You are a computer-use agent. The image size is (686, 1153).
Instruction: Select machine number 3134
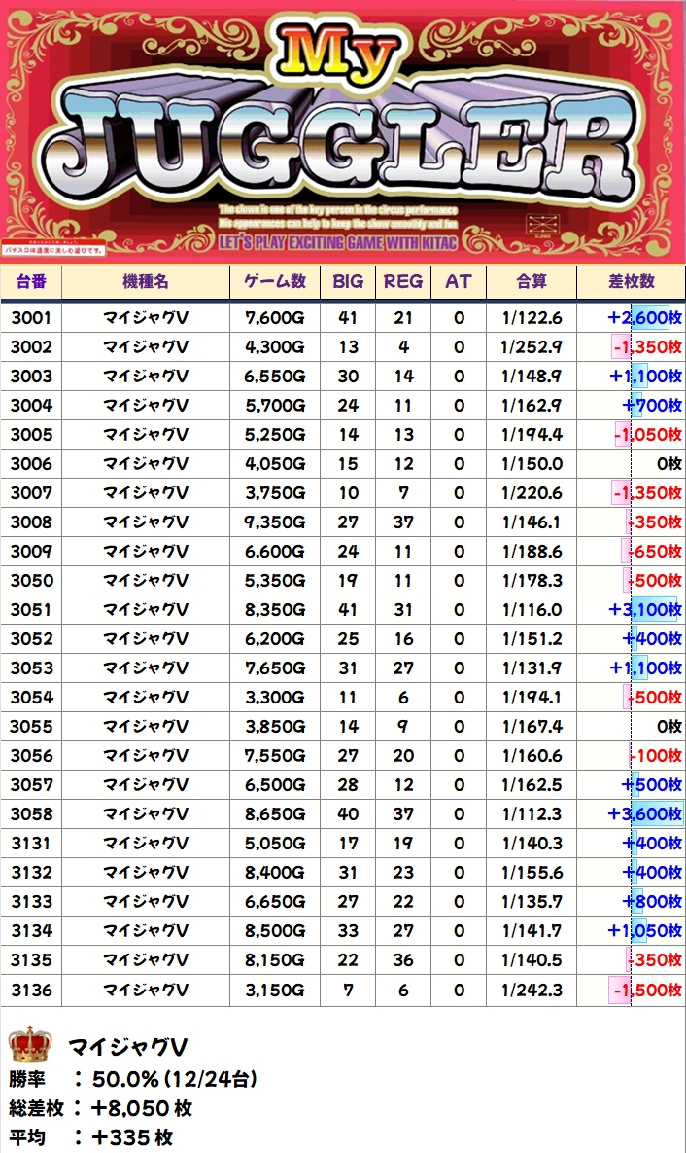(x=31, y=930)
